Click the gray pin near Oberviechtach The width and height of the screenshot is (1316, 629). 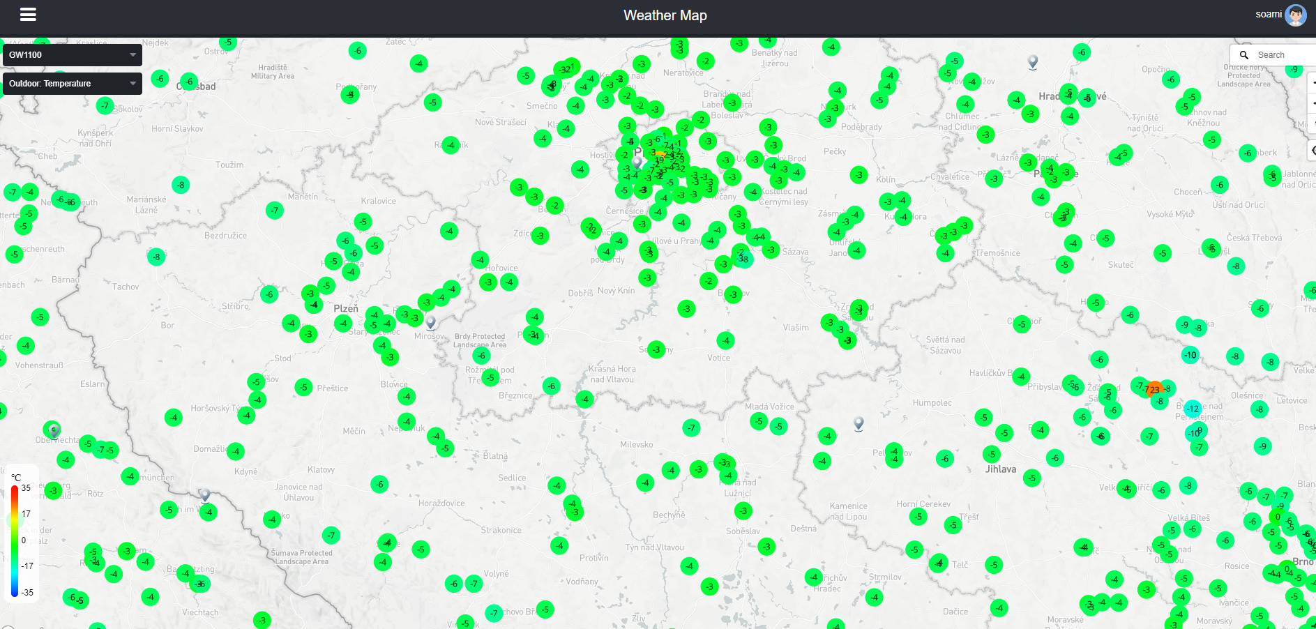(x=54, y=430)
